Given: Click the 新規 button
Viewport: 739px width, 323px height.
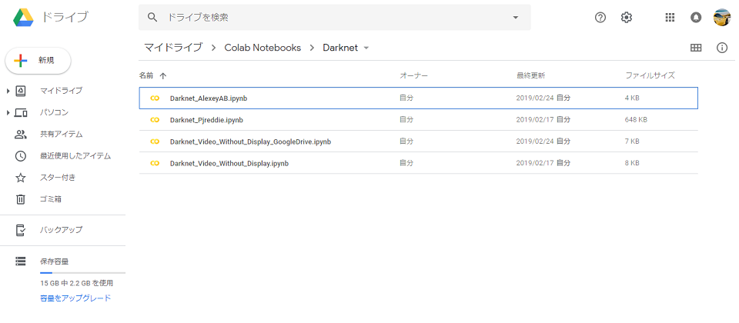Looking at the screenshot, I should point(38,60).
